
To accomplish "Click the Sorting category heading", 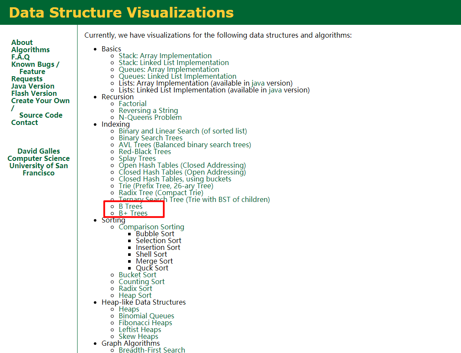I will (113, 220).
